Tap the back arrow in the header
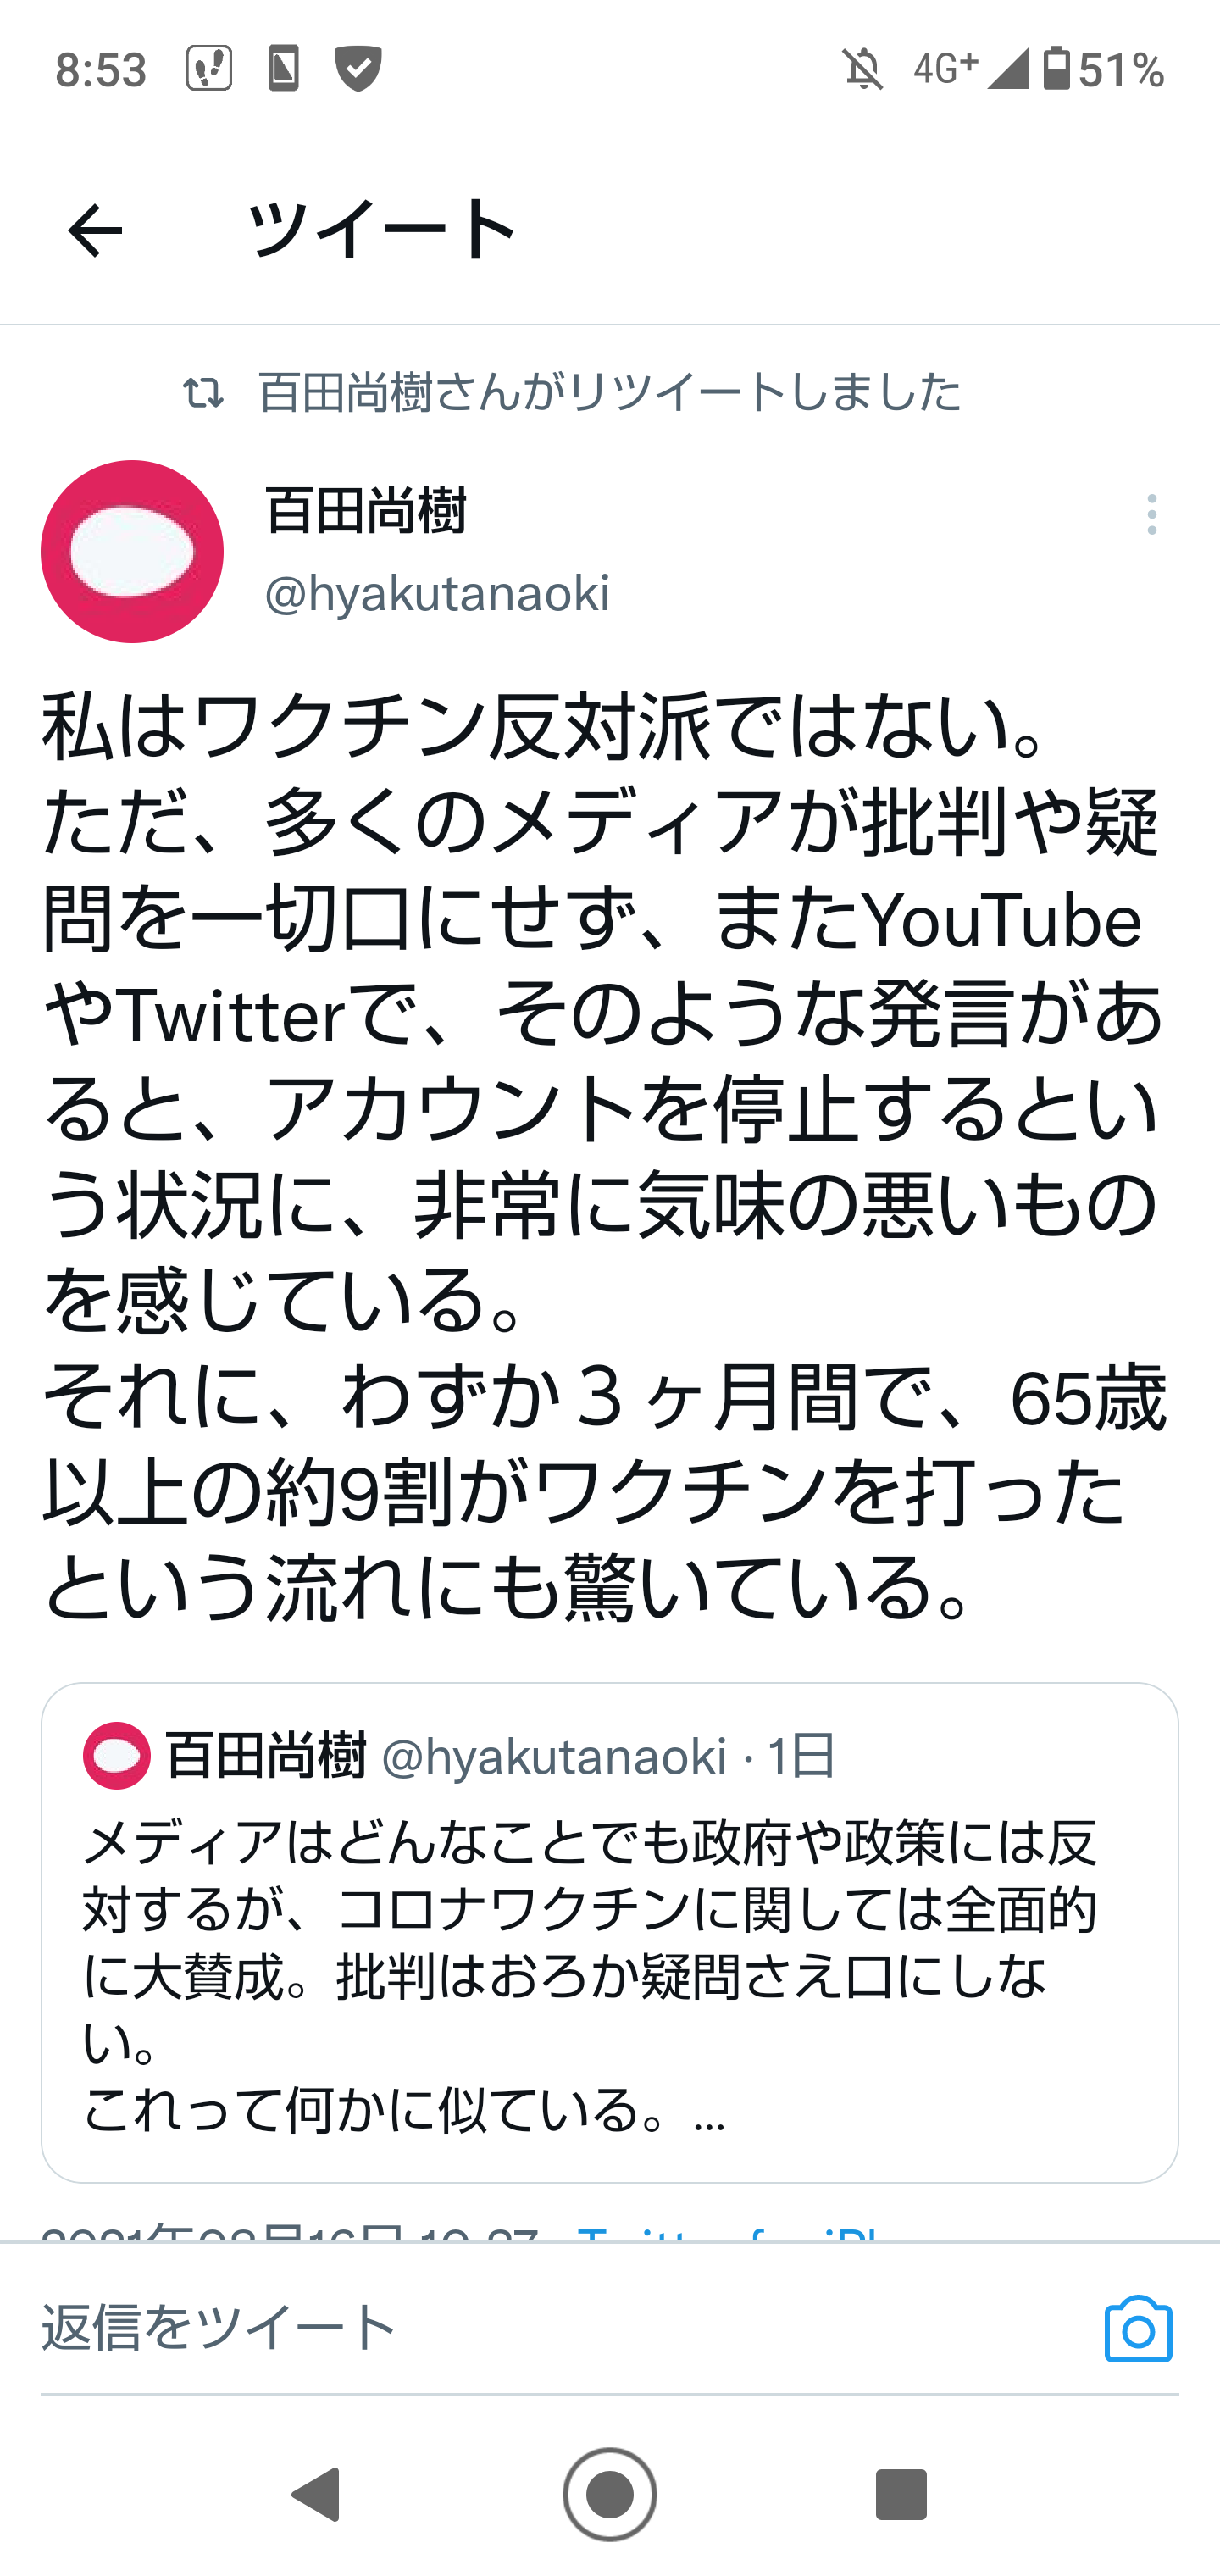 [x=95, y=231]
